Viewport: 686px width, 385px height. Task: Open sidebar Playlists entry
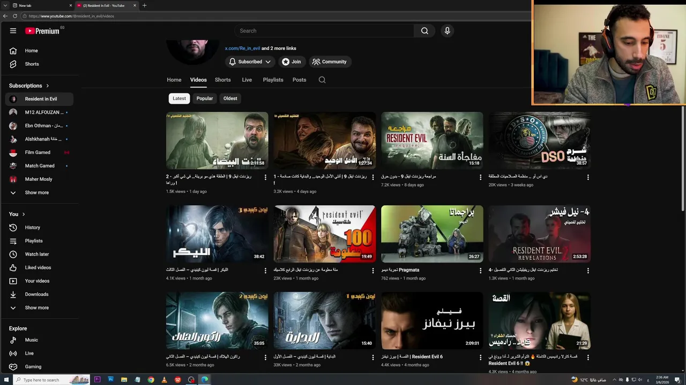[40, 241]
